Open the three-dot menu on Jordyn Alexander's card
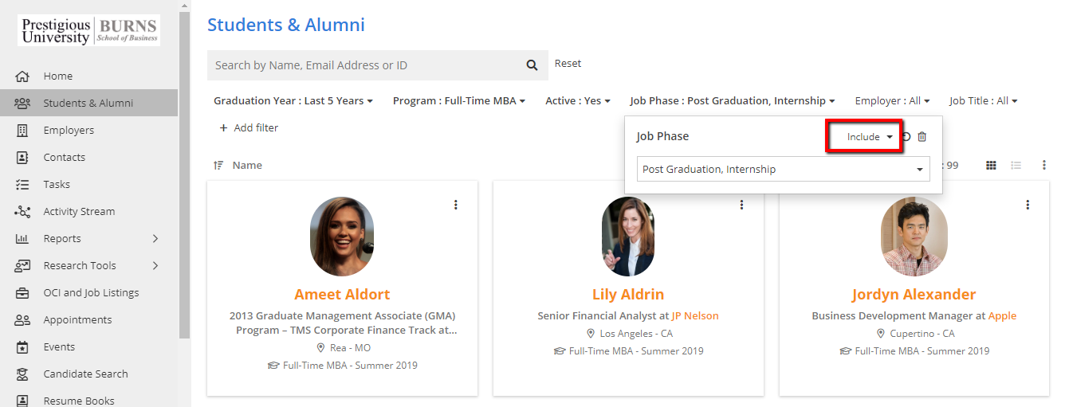Viewport: 1065px width, 407px height. coord(1028,205)
